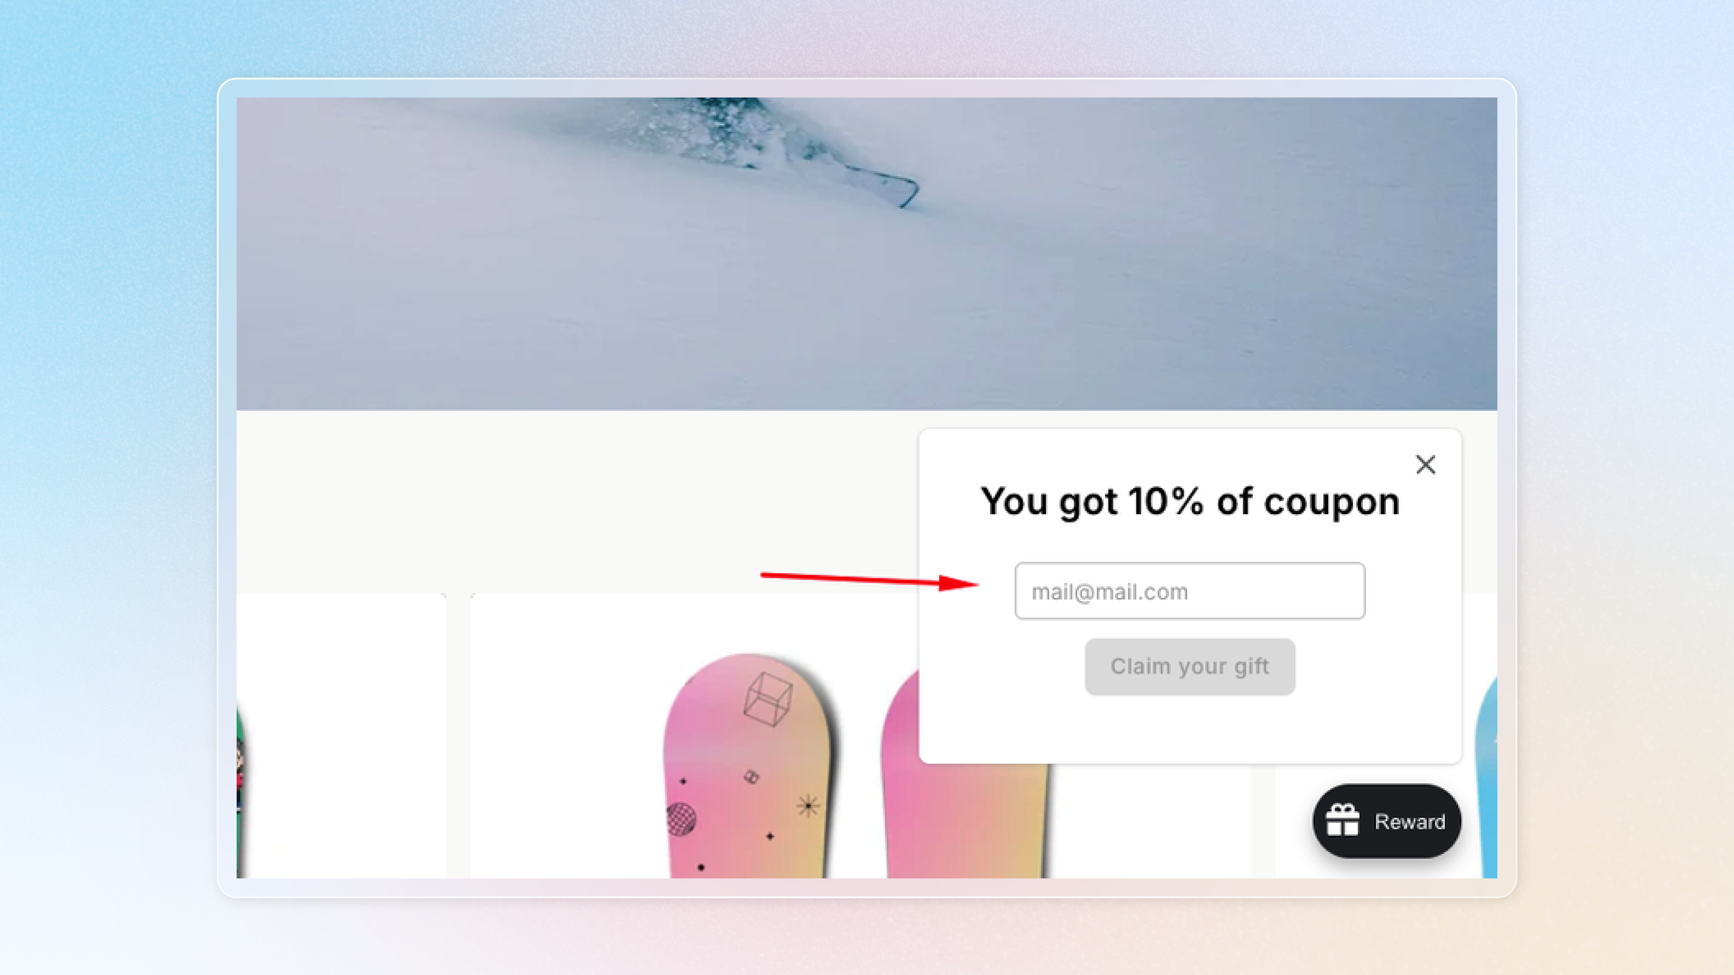Click the "You got 10% of coupon" heading
Image resolution: width=1734 pixels, height=975 pixels.
coord(1189,501)
